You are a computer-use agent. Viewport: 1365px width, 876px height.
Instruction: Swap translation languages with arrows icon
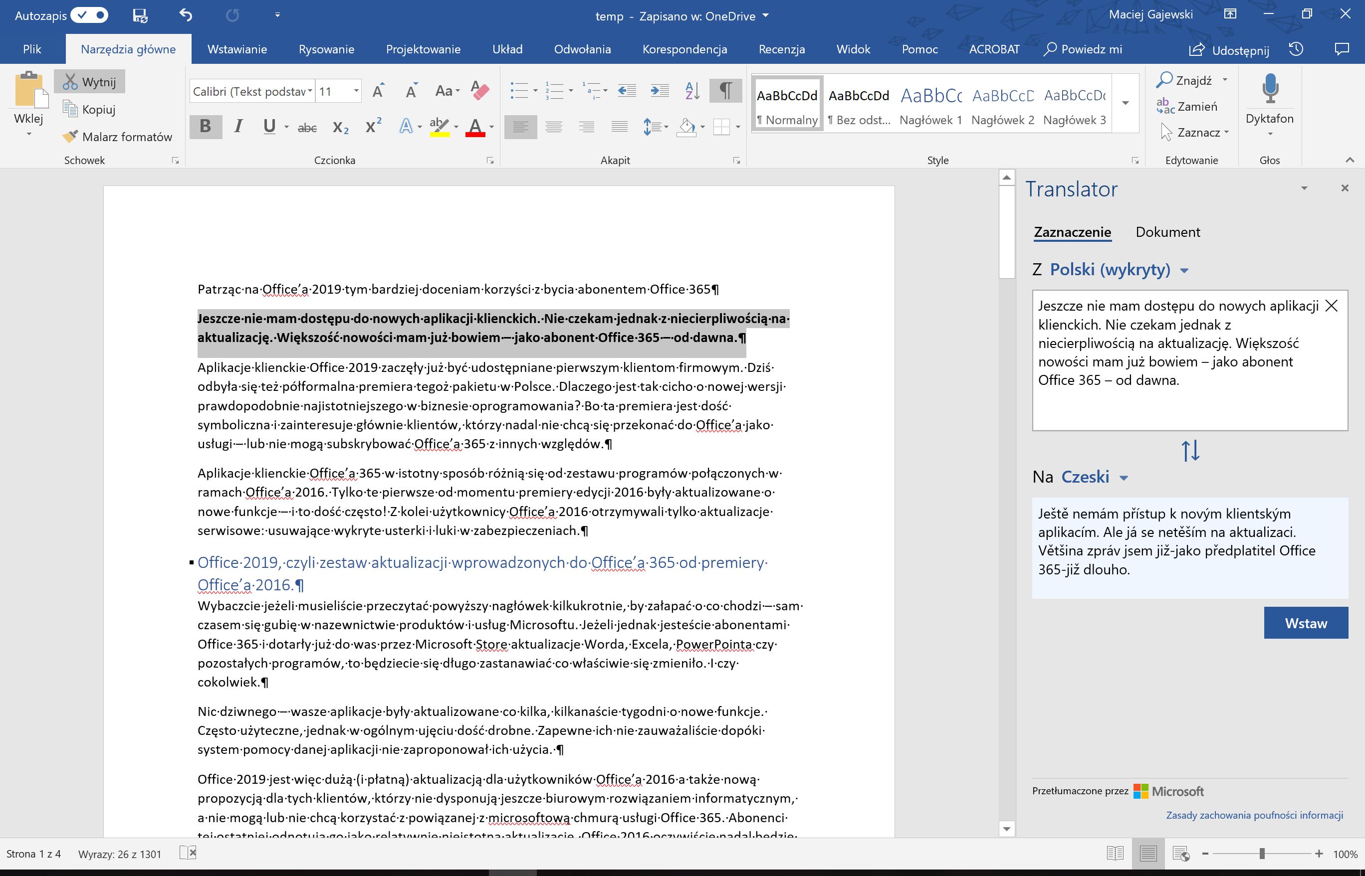click(1190, 451)
